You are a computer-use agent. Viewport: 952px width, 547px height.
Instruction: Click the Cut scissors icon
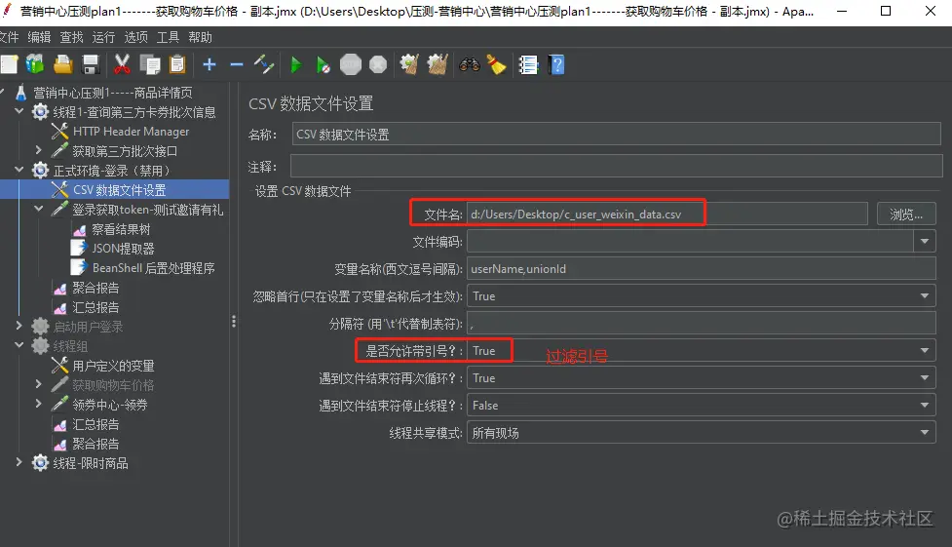pos(122,64)
